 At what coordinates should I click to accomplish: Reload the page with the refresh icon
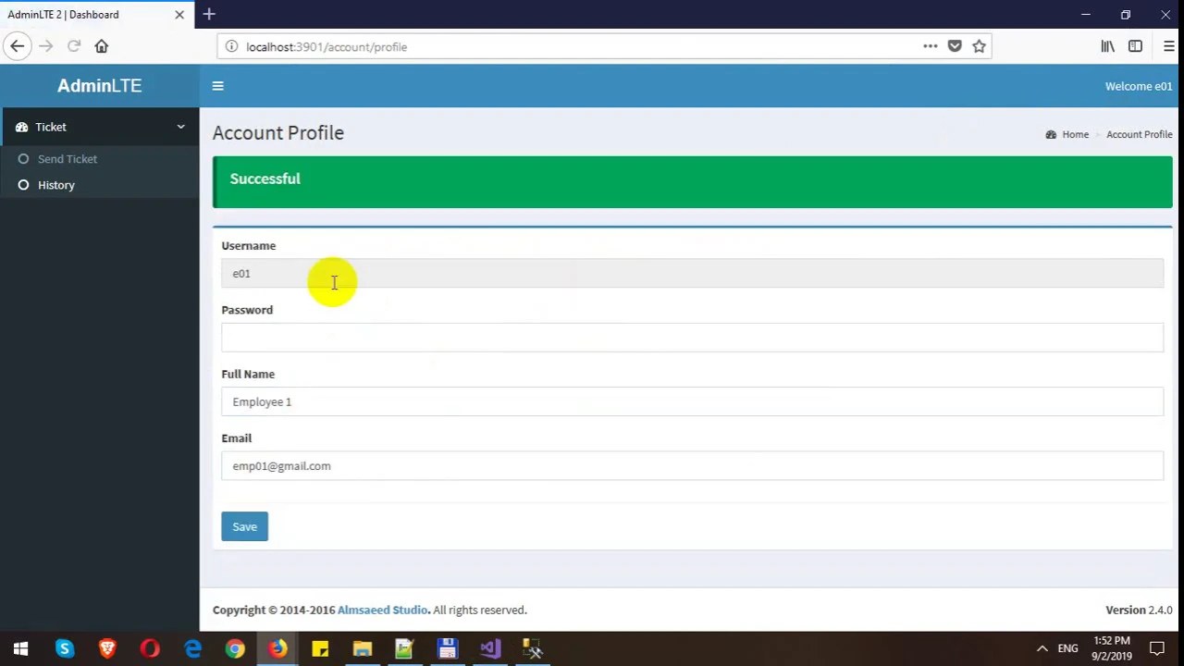pos(74,46)
